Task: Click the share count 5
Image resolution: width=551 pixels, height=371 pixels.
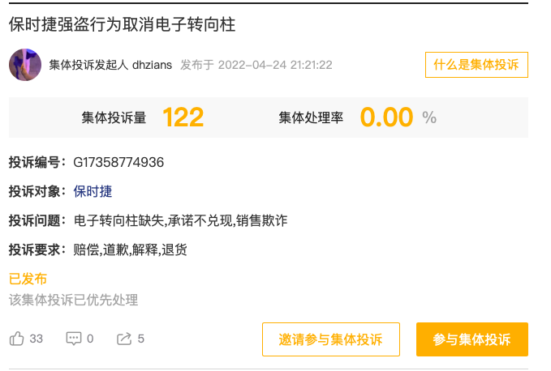Action: tap(141, 339)
